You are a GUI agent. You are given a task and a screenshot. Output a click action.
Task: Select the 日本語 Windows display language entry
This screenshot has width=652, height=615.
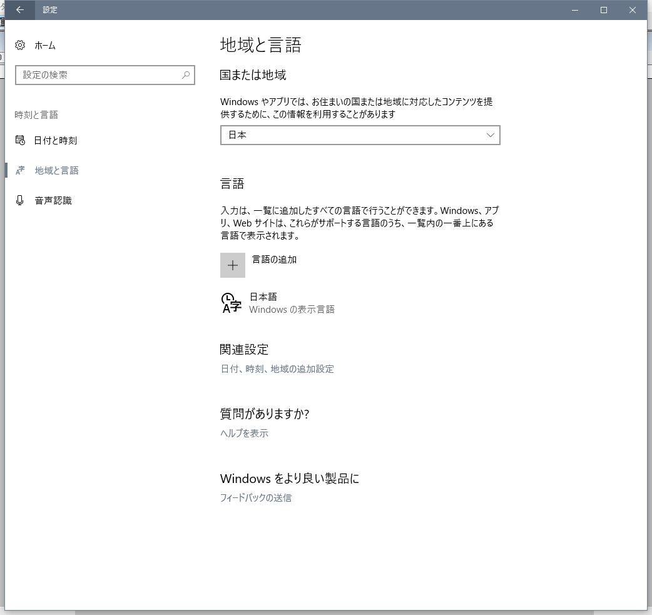pyautogui.click(x=292, y=303)
